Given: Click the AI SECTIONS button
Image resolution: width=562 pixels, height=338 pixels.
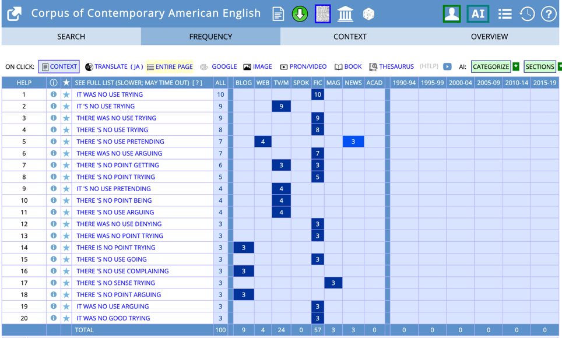Looking at the screenshot, I should (540, 66).
